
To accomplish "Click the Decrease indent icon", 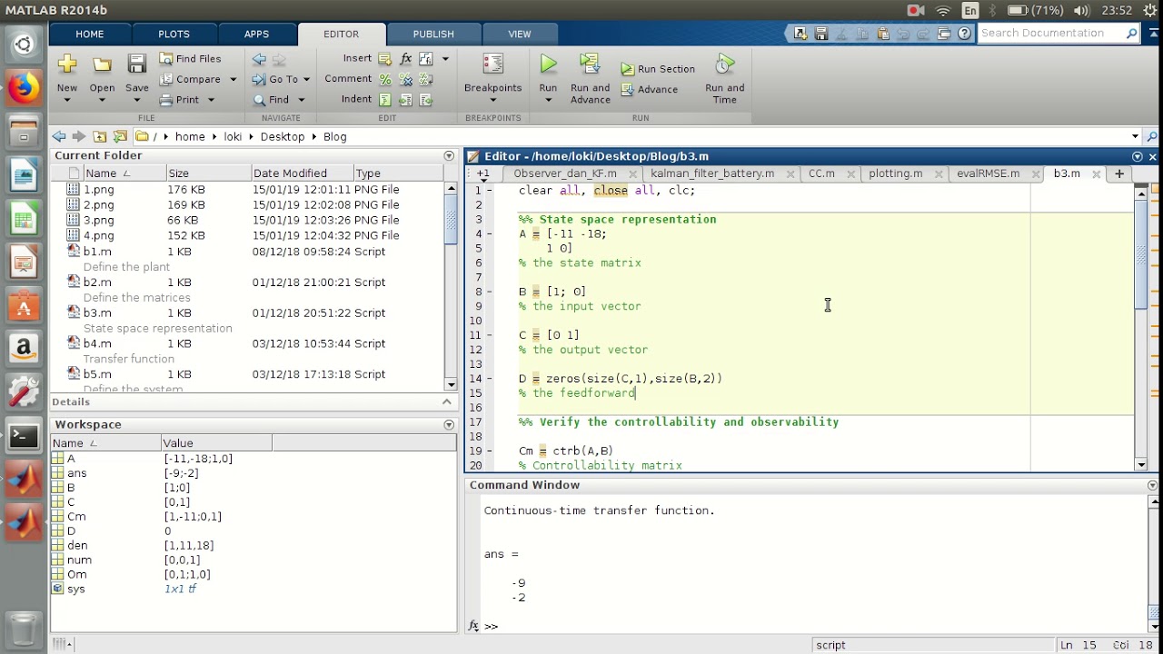I will pos(425,100).
